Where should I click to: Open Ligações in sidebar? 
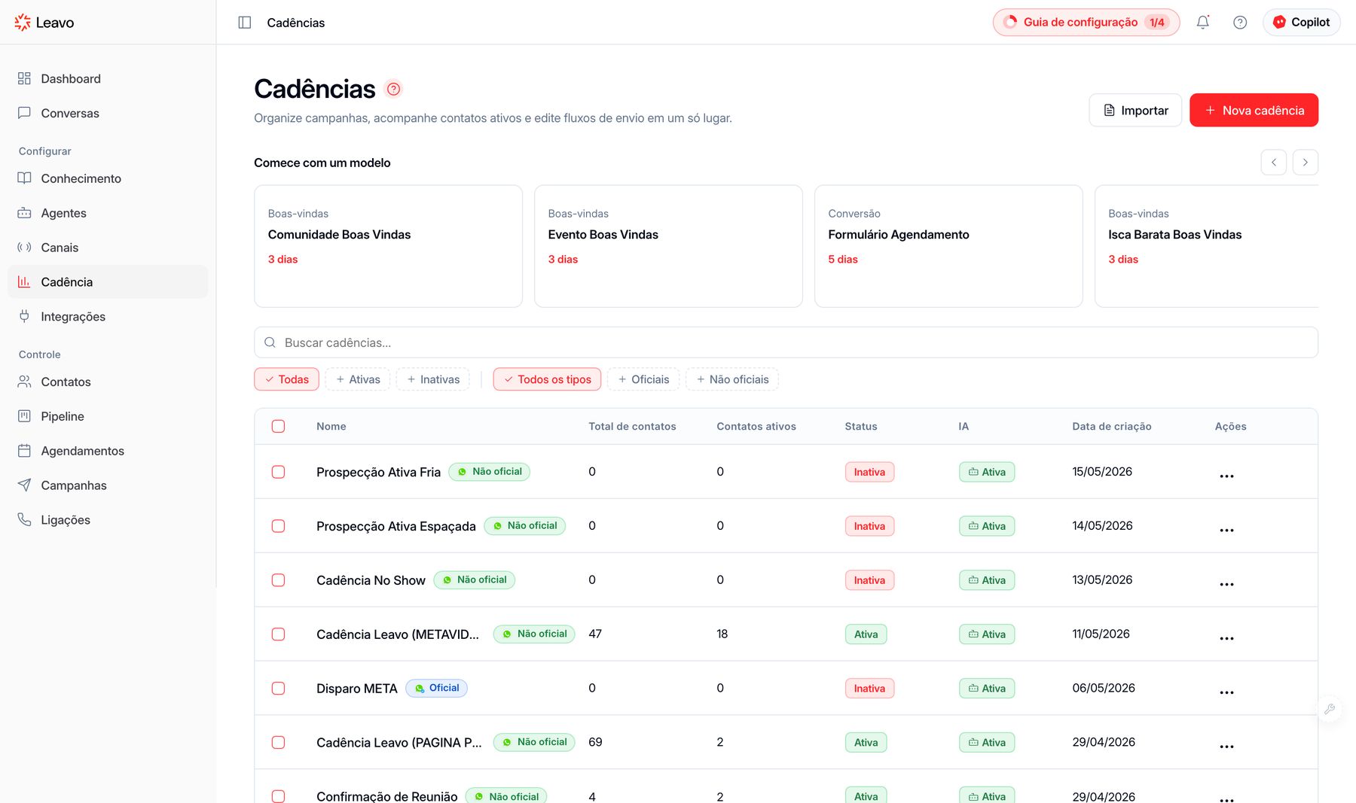click(x=108, y=520)
